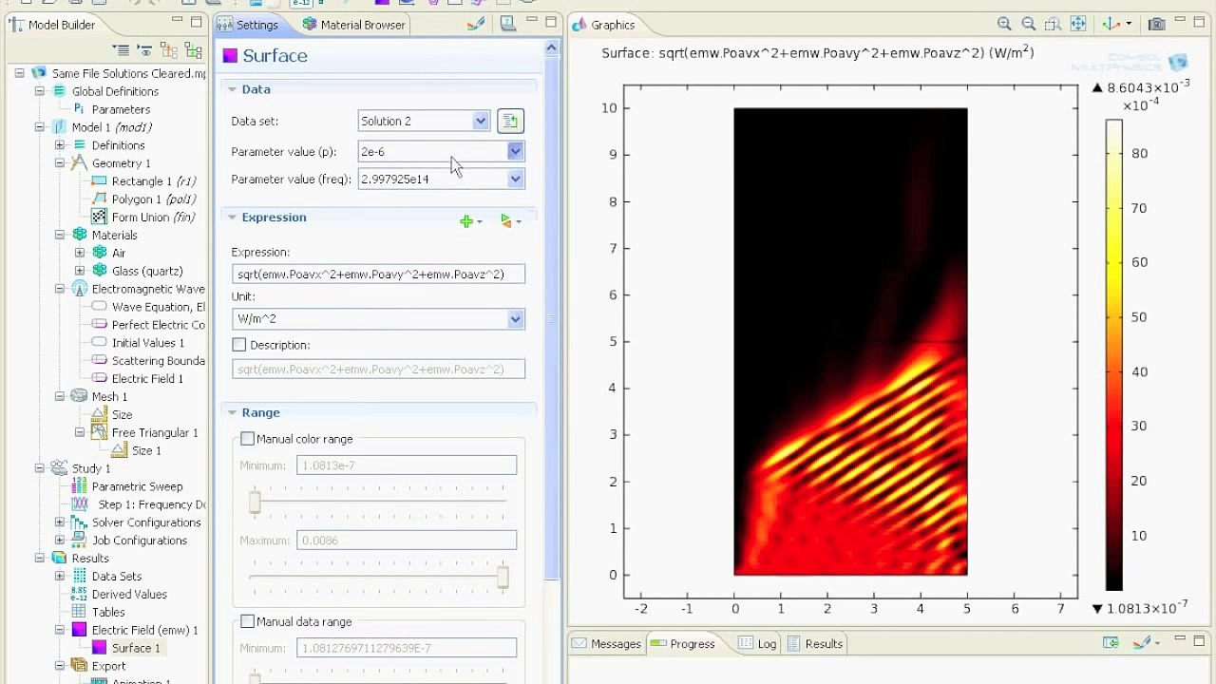Switch to the Material Browser tab
1216x684 pixels.
(x=353, y=25)
